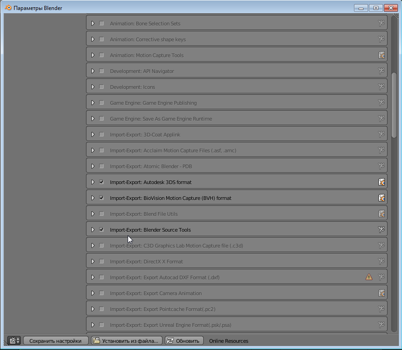Expand C3D Graphics Lab Motion Capture details

[x=93, y=245]
